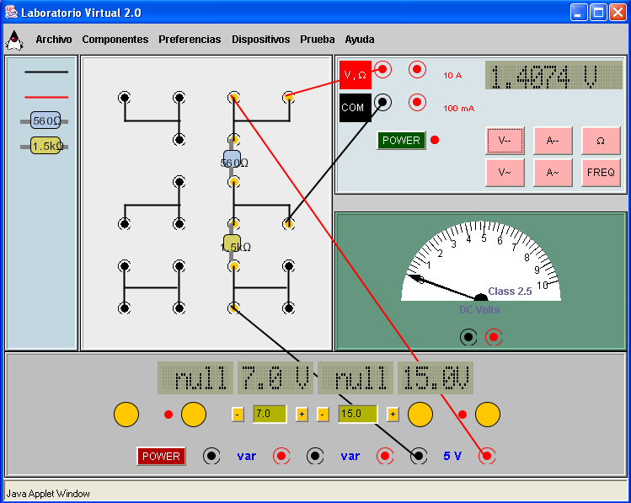Pick the 560Ω resistor from palette
Image resolution: width=631 pixels, height=503 pixels.
(x=45, y=120)
